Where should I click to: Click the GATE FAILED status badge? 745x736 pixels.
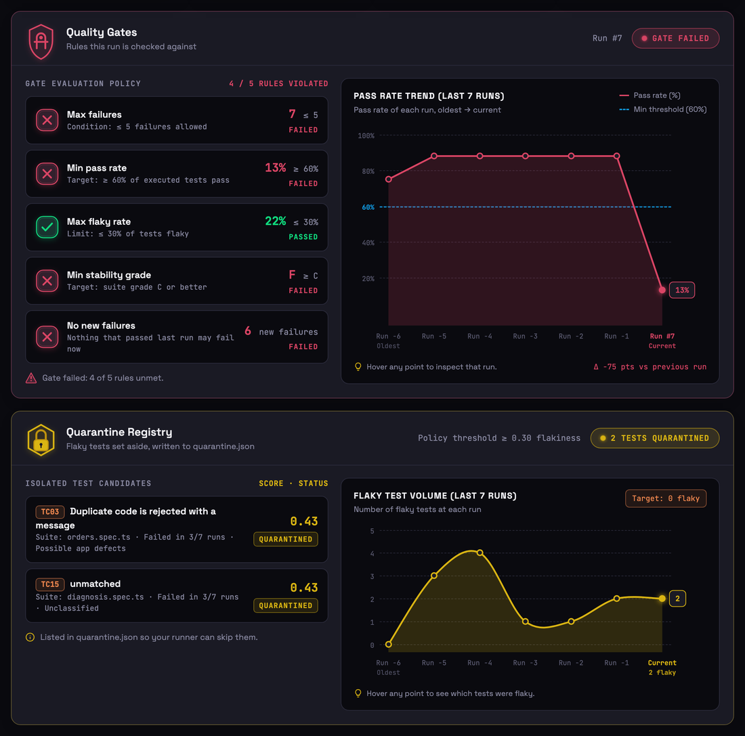(675, 39)
